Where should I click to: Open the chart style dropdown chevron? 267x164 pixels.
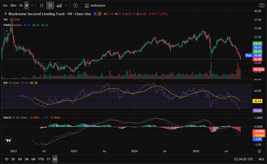(x=66, y=5)
